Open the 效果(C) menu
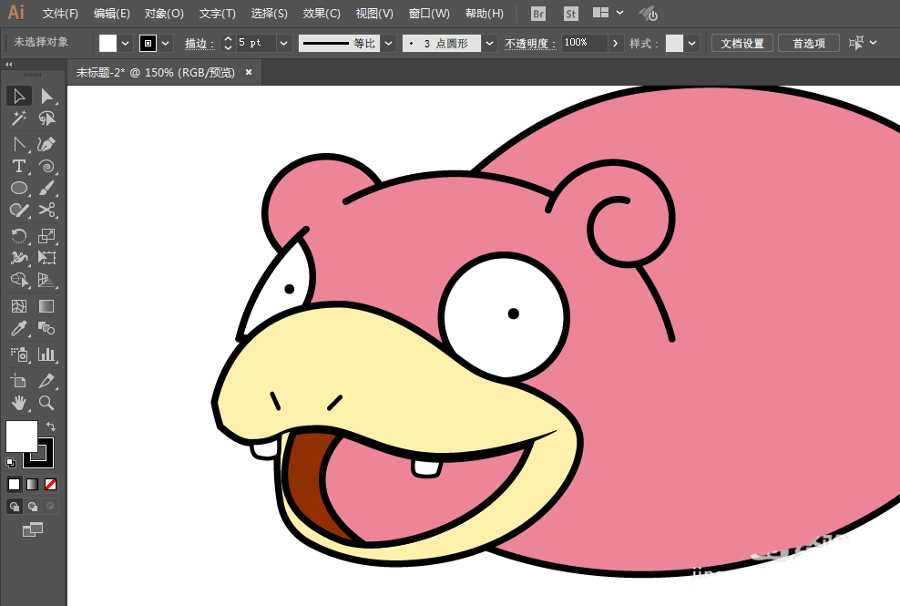Image resolution: width=900 pixels, height=606 pixels. [x=322, y=13]
